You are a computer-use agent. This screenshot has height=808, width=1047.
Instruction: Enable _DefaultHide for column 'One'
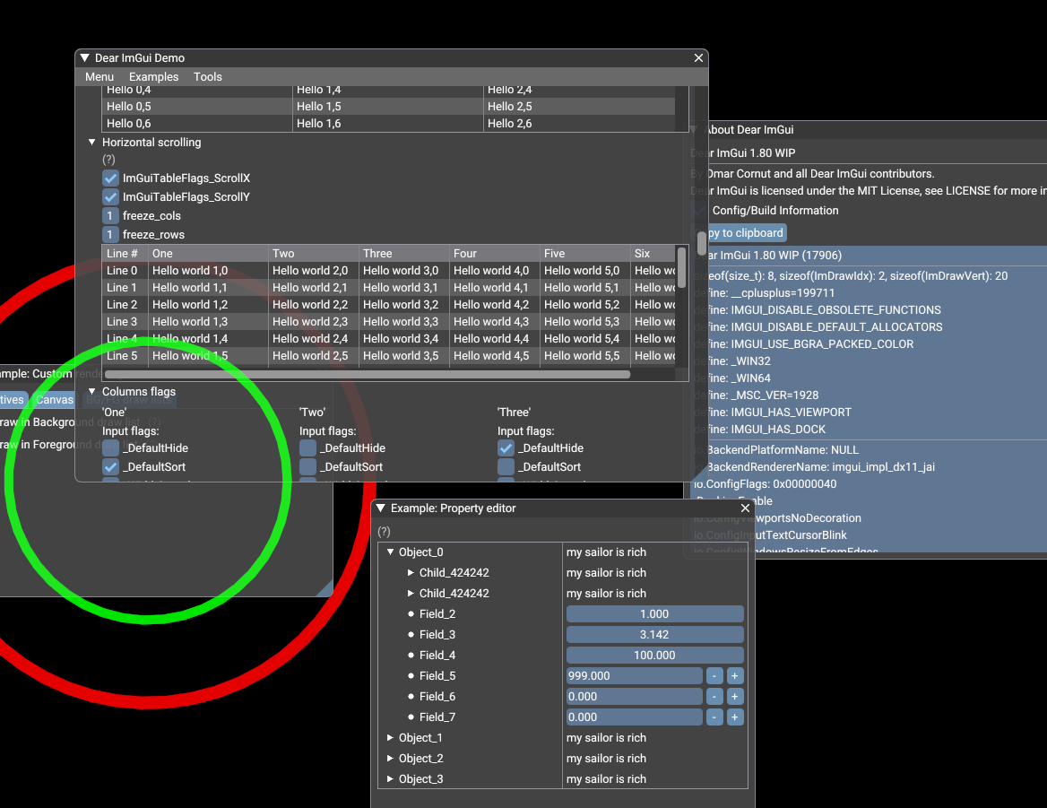coord(111,448)
